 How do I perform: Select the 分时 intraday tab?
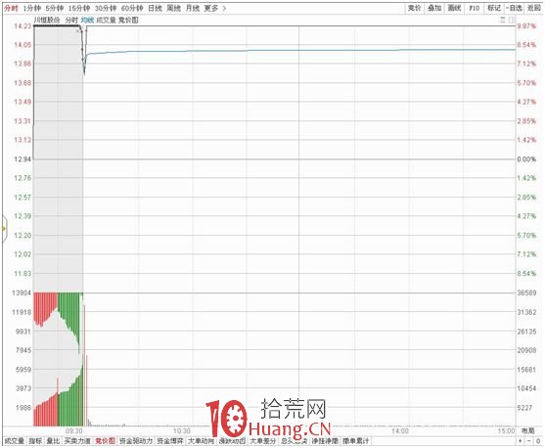coord(11,8)
